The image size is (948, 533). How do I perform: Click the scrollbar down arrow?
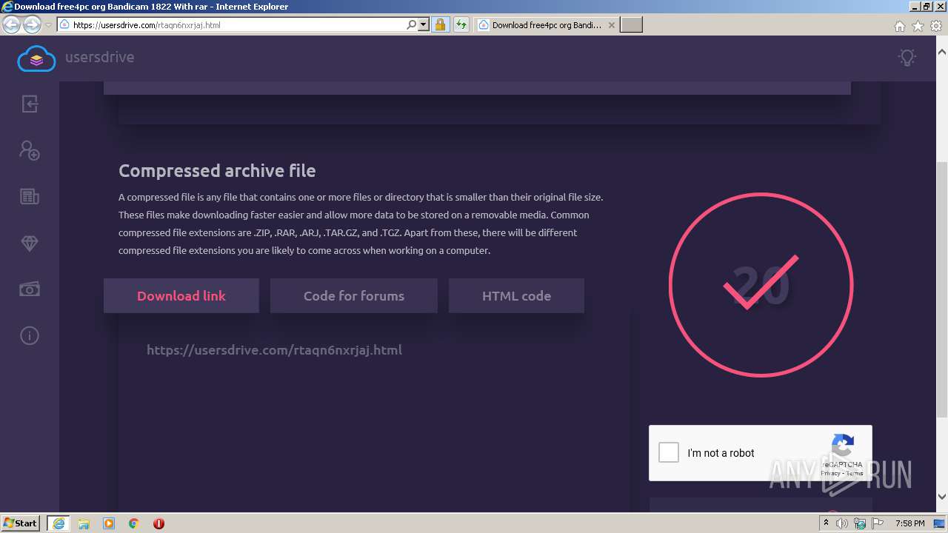coord(941,497)
